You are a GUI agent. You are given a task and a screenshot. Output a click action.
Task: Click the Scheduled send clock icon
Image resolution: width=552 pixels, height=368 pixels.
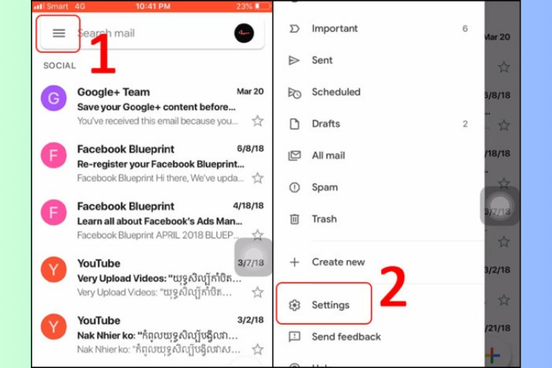(294, 93)
